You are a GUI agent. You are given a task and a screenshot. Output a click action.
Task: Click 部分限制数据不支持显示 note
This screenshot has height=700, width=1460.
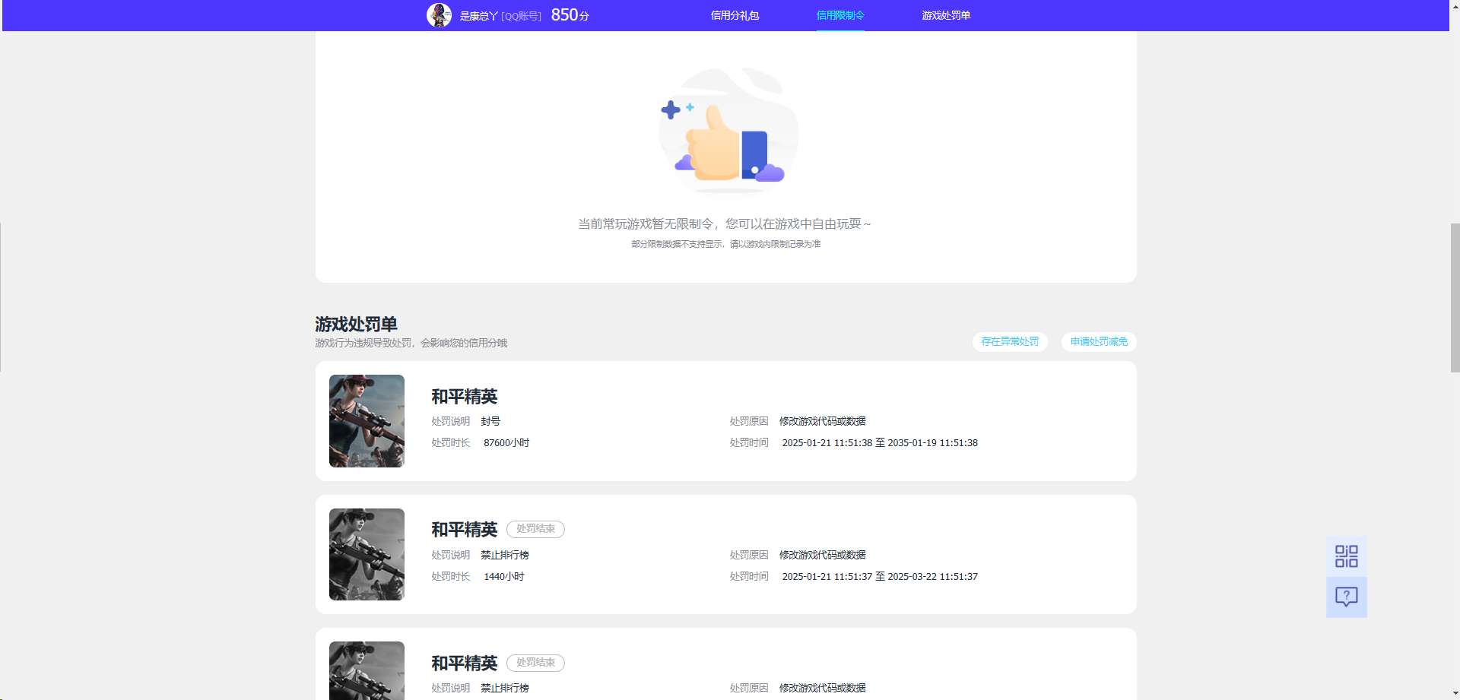(725, 244)
